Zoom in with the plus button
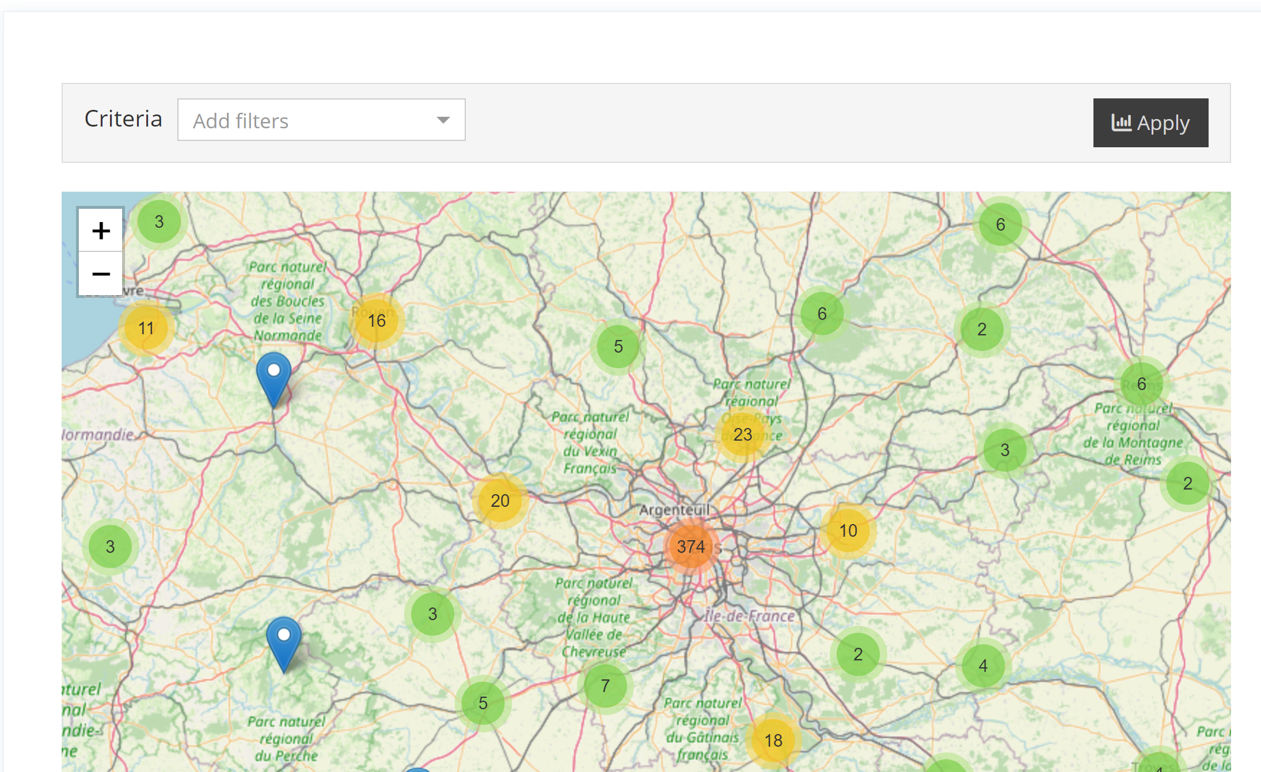Viewport: 1261px width, 772px height. pos(101,231)
